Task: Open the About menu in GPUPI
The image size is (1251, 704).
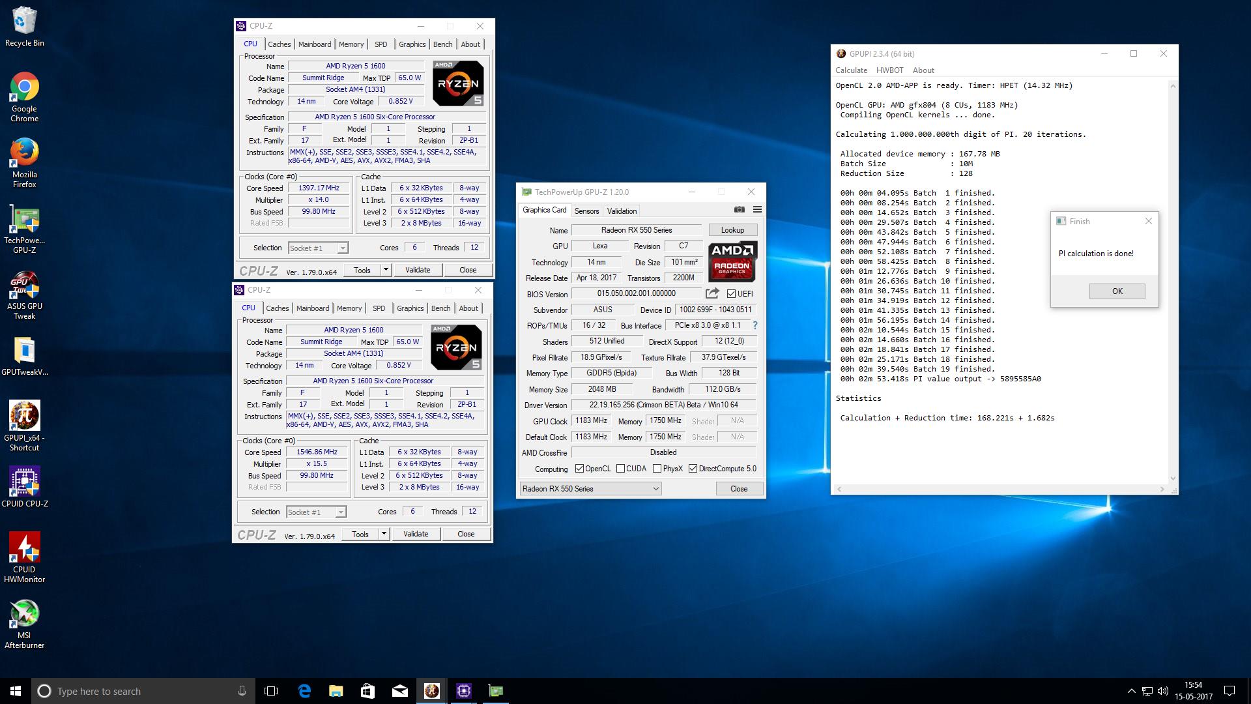Action: (923, 70)
